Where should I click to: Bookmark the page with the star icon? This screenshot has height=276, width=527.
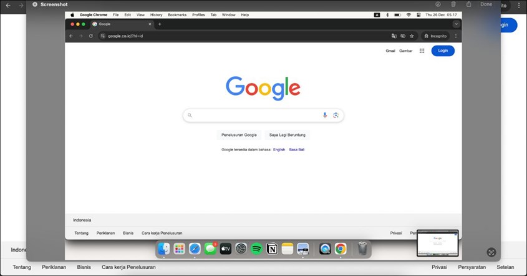pos(412,36)
